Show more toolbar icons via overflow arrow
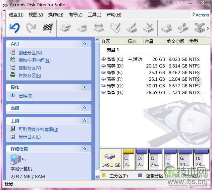 [208, 28]
